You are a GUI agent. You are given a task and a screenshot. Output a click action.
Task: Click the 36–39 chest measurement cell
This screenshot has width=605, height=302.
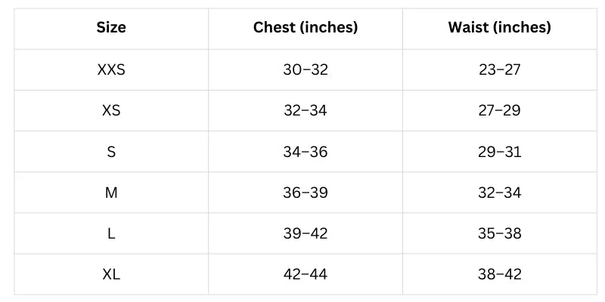[x=306, y=193]
